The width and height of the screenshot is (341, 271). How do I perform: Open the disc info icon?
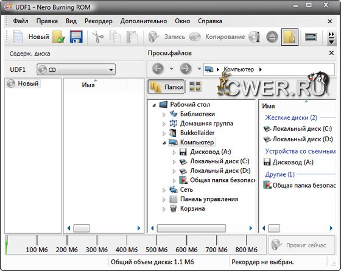click(255, 37)
